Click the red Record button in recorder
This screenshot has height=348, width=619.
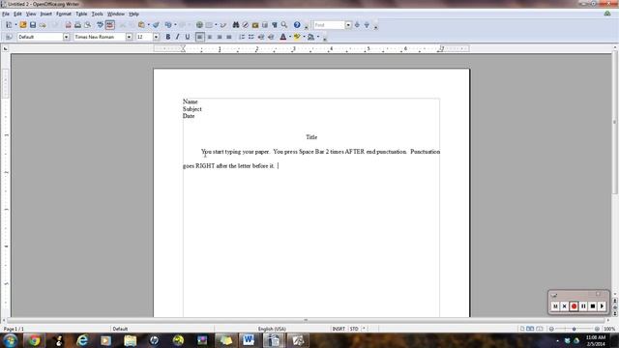tap(574, 306)
